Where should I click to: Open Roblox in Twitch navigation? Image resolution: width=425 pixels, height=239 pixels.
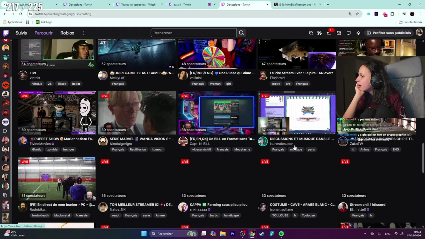click(67, 33)
